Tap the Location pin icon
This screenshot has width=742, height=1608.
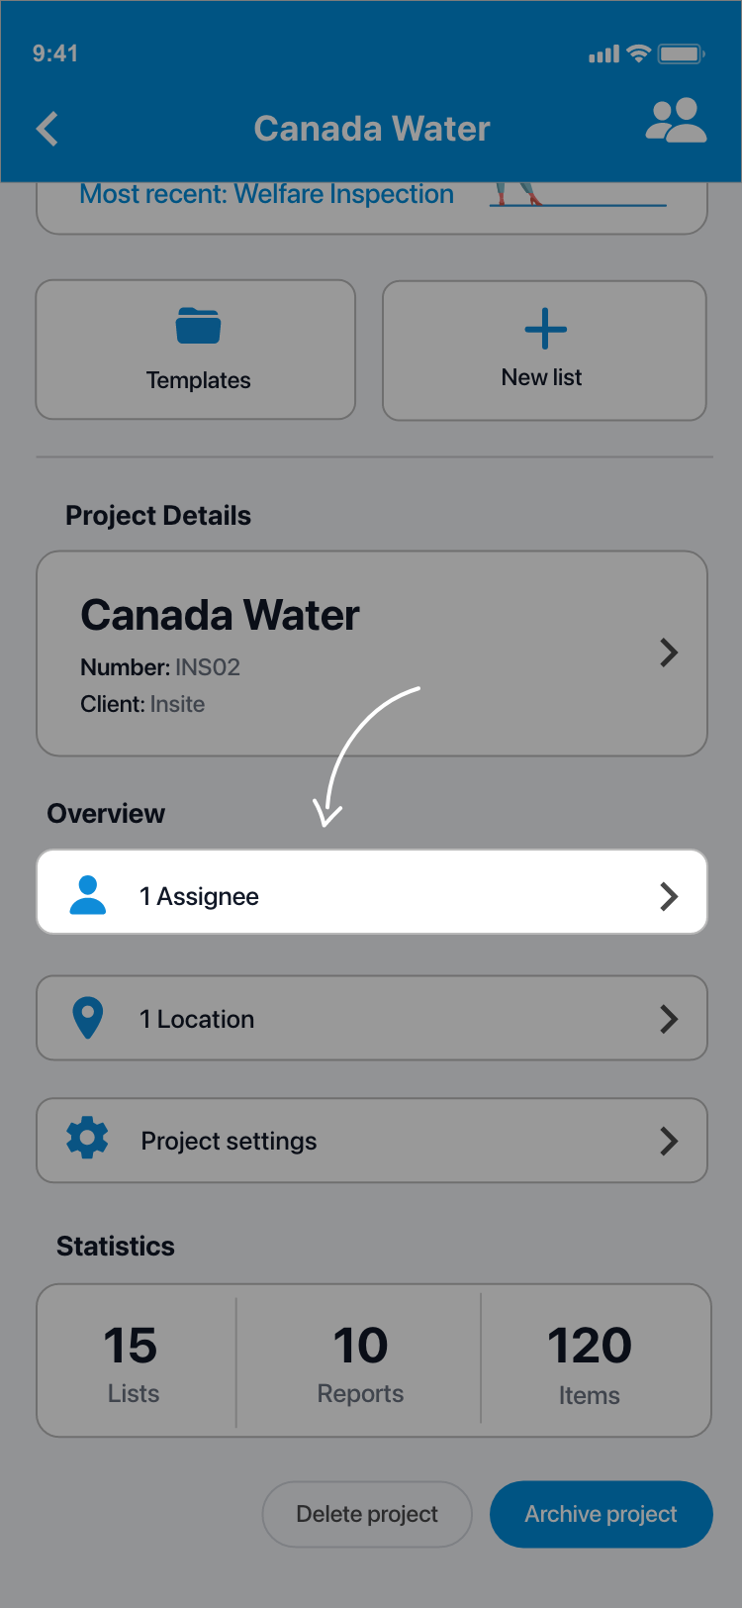(x=88, y=1018)
